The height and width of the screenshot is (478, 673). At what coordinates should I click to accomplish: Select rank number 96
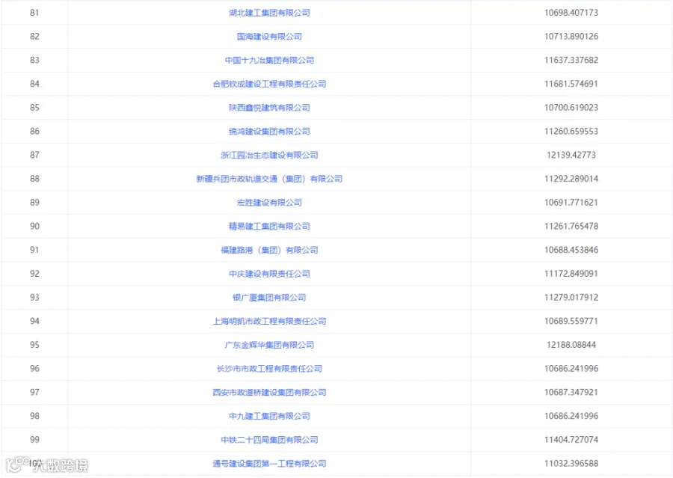click(34, 369)
